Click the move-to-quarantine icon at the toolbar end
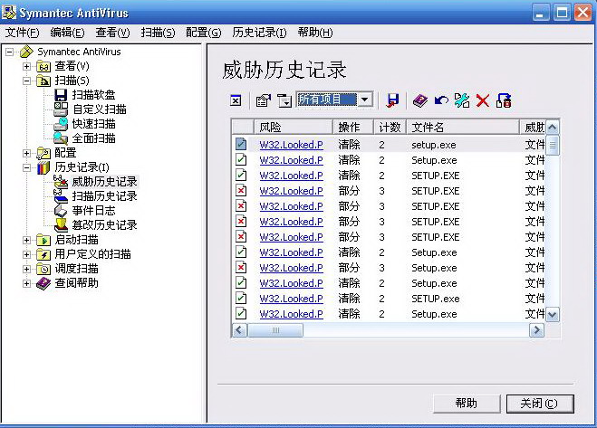This screenshot has width=597, height=428. [504, 100]
